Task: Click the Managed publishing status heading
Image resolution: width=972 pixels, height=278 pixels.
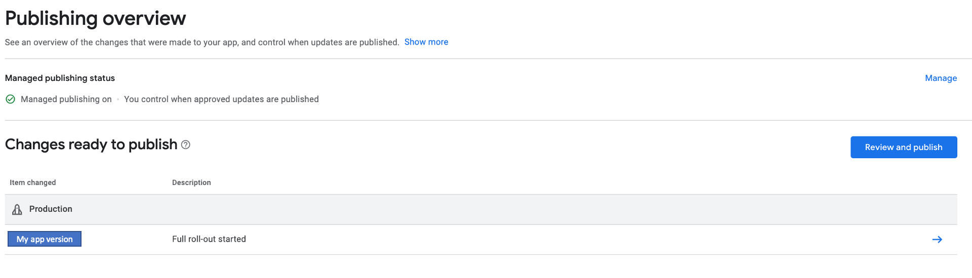Action: pos(60,78)
